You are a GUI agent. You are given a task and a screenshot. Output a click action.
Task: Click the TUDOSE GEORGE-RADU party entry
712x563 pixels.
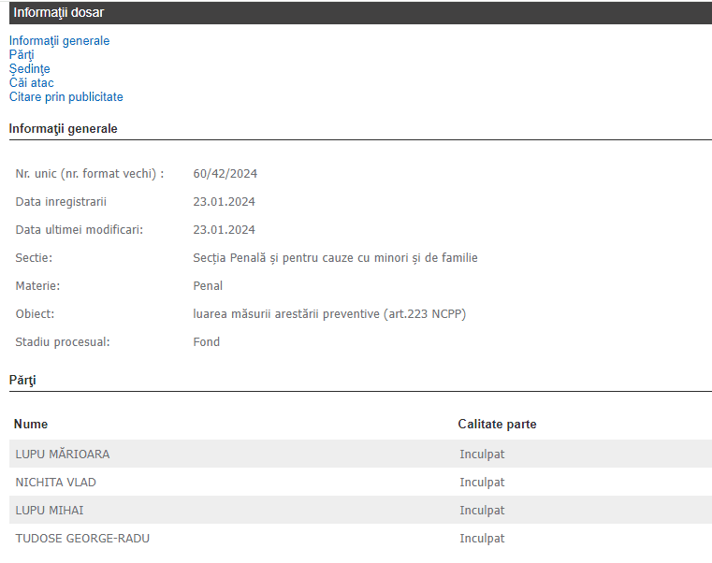(x=82, y=539)
